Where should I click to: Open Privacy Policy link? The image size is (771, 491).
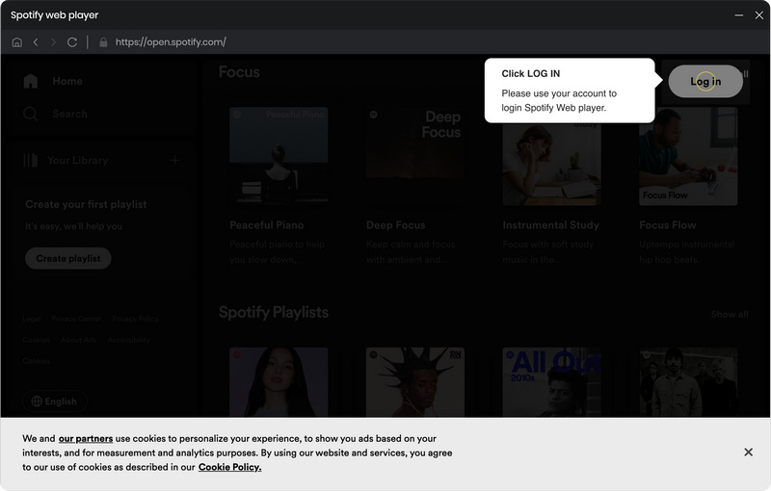(x=135, y=319)
